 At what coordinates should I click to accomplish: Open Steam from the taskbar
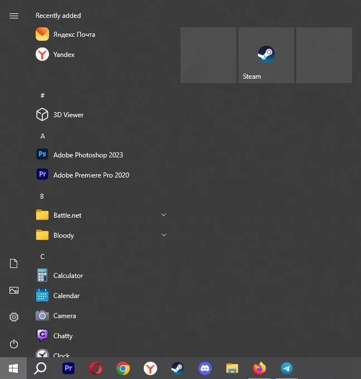point(178,368)
